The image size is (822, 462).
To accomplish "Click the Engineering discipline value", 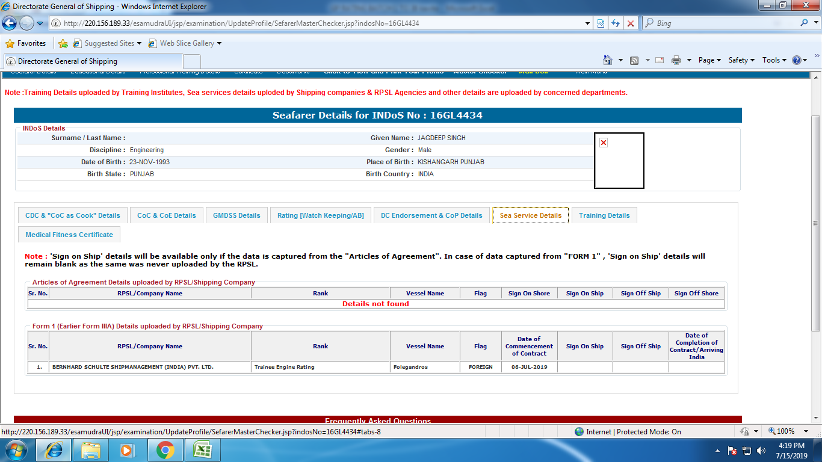I will (147, 150).
